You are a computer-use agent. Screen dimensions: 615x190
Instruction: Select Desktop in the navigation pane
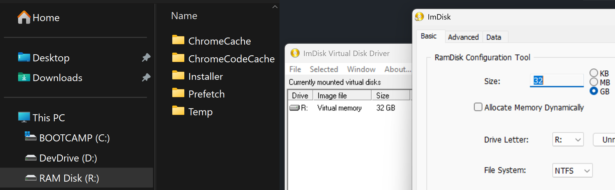click(51, 58)
